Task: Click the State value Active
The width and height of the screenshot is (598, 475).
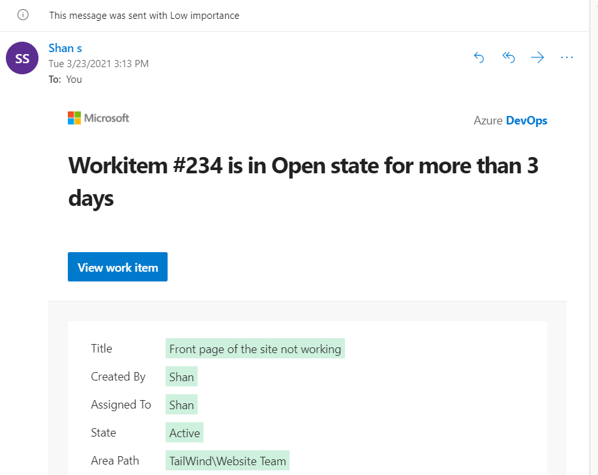Action: tap(185, 433)
